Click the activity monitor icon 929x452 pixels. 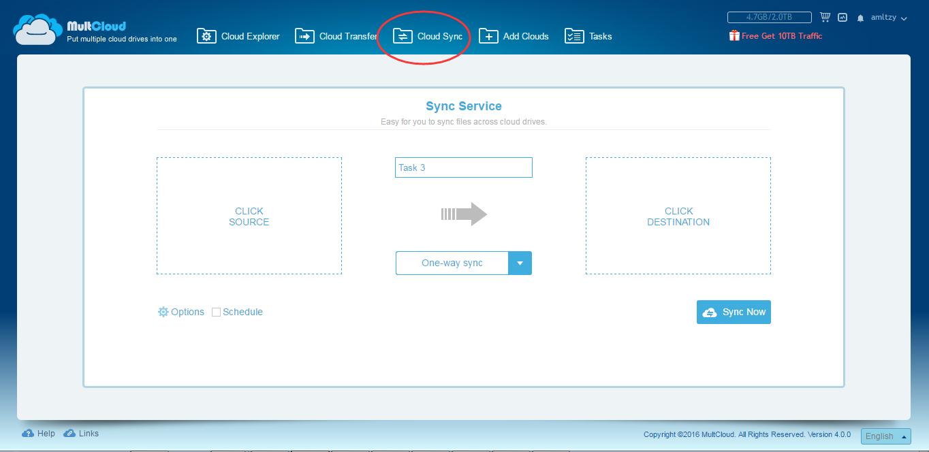[843, 17]
